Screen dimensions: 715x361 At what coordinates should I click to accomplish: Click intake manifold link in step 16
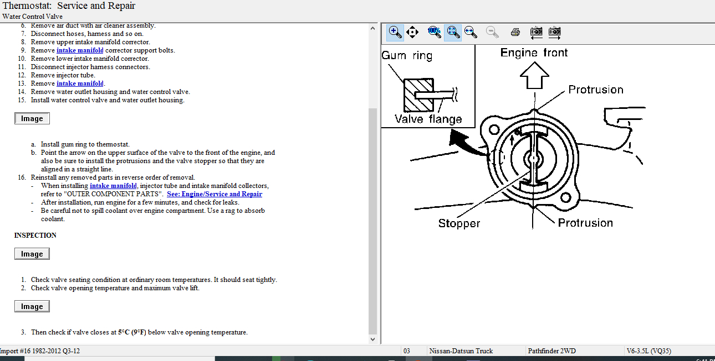(x=113, y=186)
